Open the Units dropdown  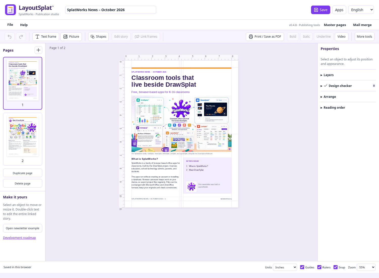(285, 267)
